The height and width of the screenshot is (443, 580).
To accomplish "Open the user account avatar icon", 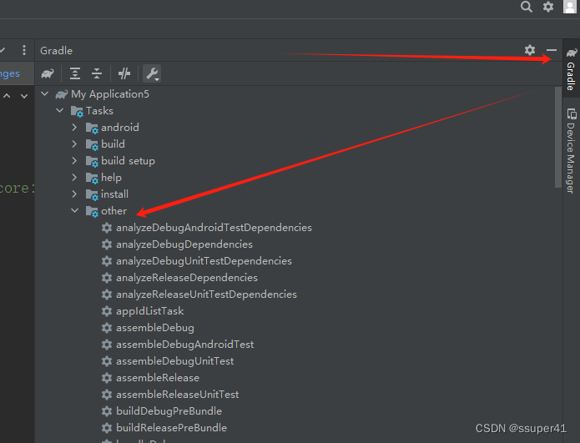I will [570, 7].
